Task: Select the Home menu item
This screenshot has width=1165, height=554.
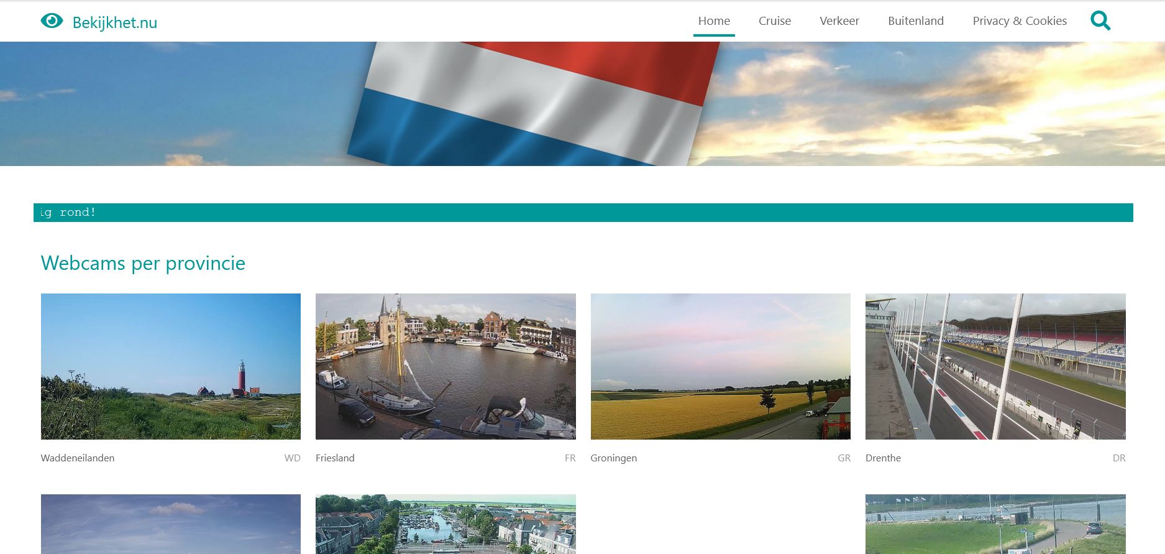Action: click(x=714, y=21)
